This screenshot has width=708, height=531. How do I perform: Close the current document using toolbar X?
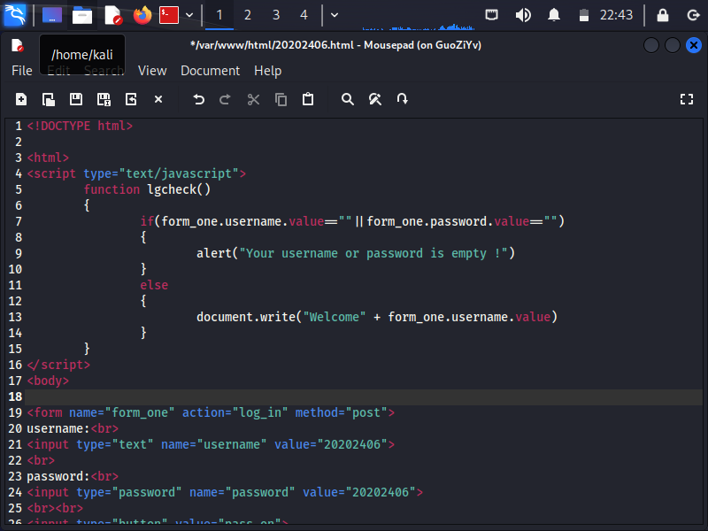(158, 99)
